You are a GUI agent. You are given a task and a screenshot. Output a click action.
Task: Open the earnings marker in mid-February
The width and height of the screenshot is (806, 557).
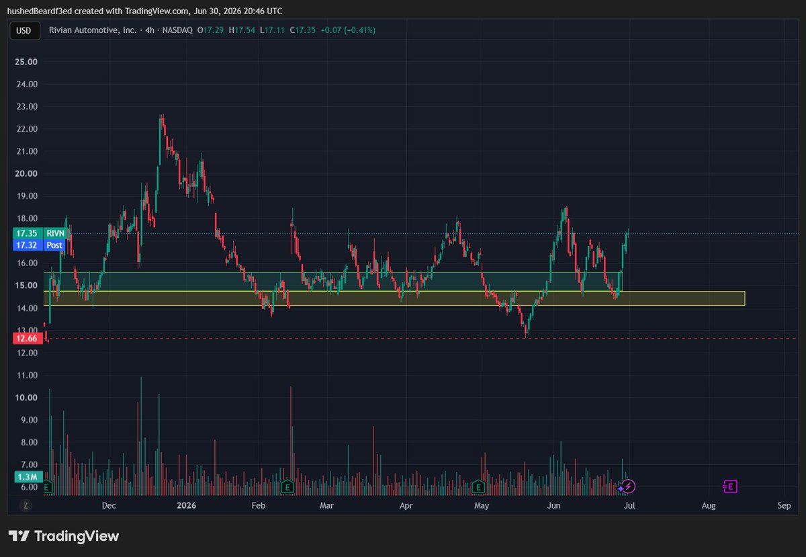pyautogui.click(x=287, y=486)
